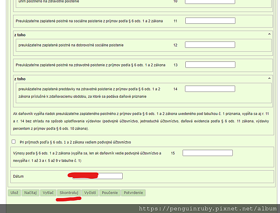
Task: Click the Vyčisti button
Action: [90, 193]
